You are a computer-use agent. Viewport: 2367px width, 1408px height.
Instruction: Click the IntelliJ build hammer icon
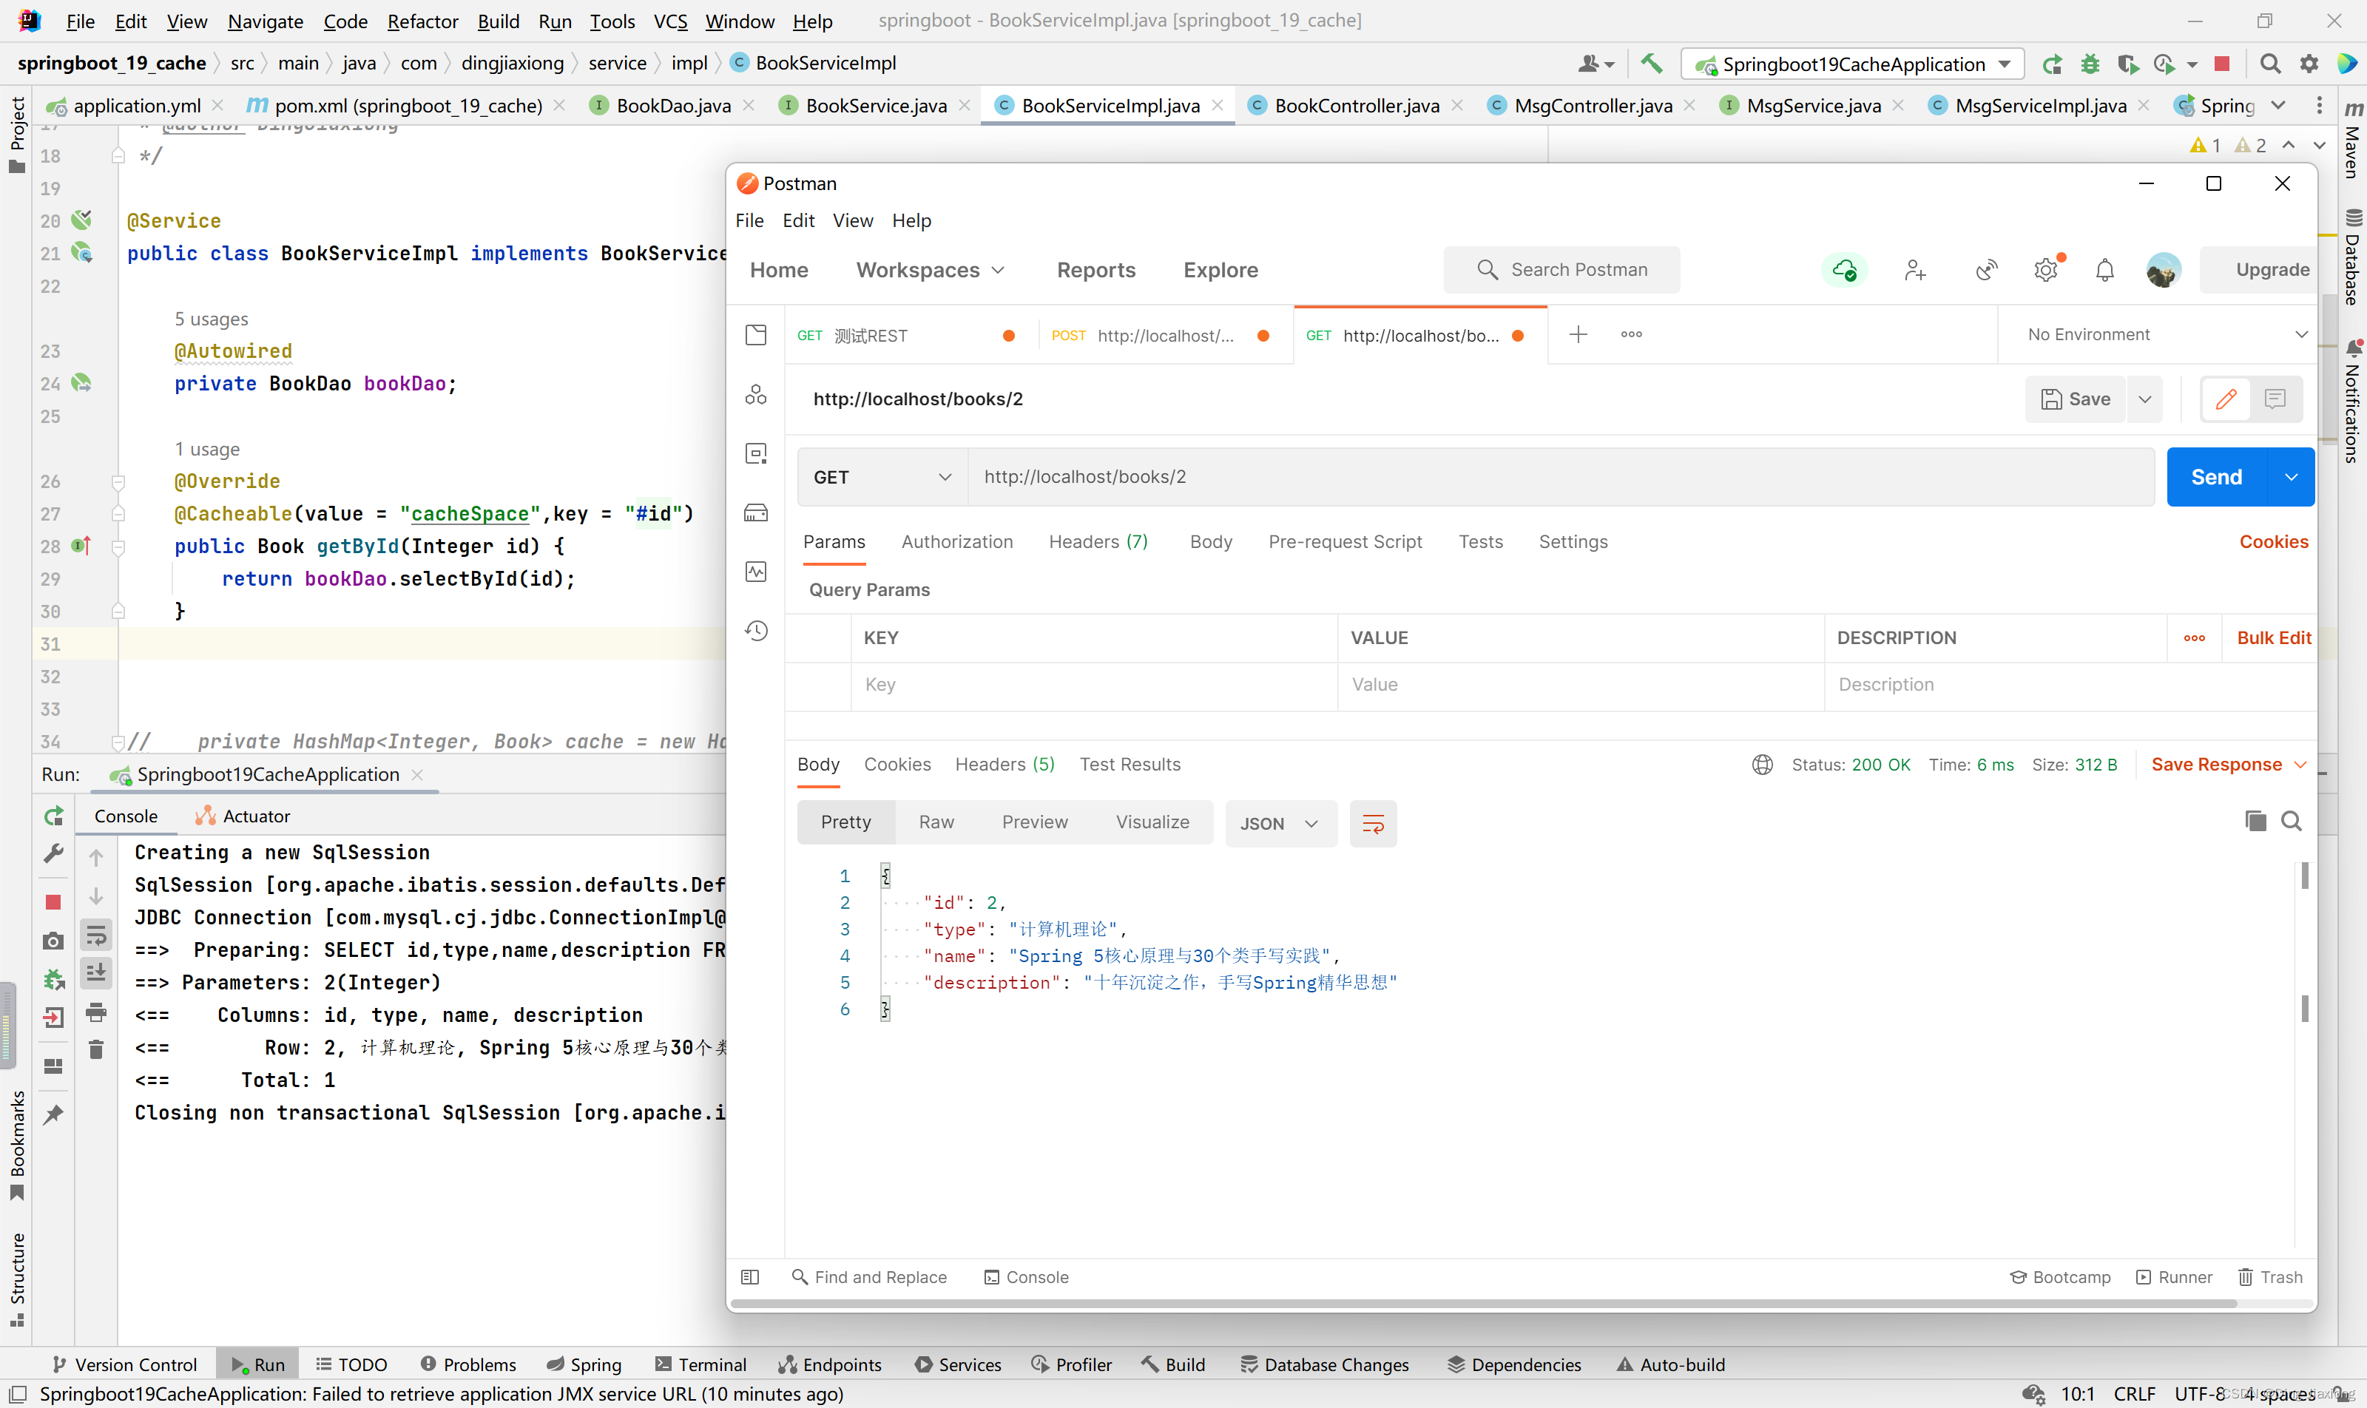pyautogui.click(x=1650, y=64)
